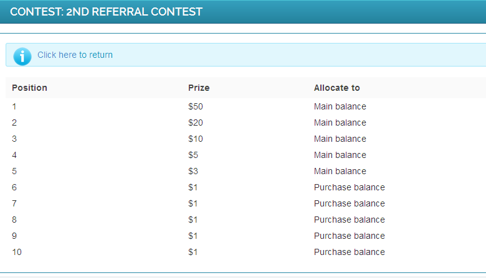Click Main balance in position 1 row
The height and width of the screenshot is (278, 486).
[340, 106]
